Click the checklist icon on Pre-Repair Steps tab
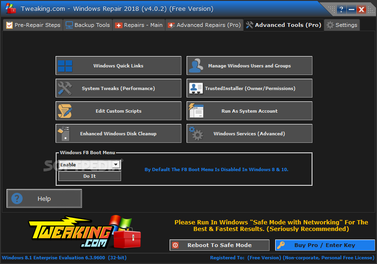 [9, 25]
